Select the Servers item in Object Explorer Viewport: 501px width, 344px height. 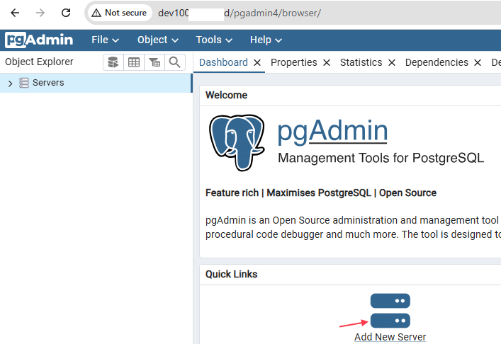[95, 83]
